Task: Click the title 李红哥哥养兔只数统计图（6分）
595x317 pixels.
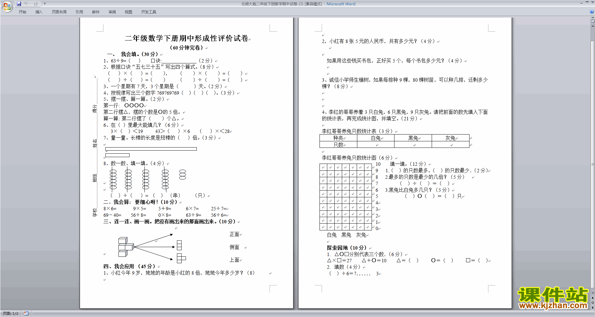Action: [x=357, y=158]
